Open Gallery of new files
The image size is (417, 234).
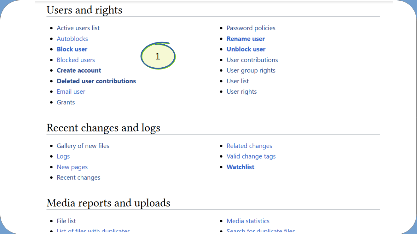click(x=83, y=146)
